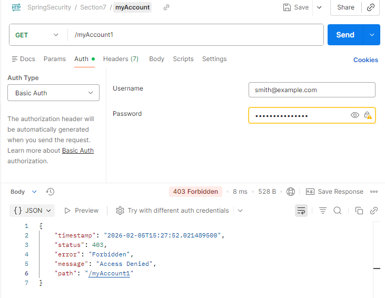Click the myAccount request name
The image size is (385, 298).
coord(132,7)
